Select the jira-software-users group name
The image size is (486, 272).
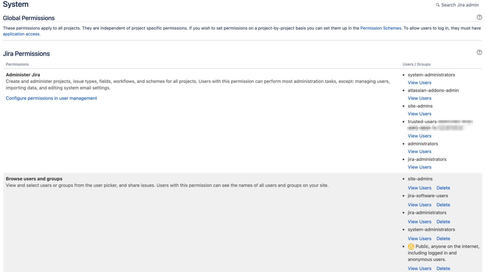(x=428, y=196)
